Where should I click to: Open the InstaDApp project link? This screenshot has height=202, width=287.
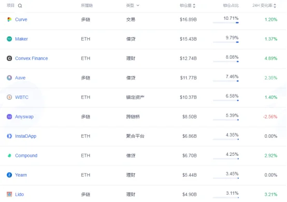[25, 136]
